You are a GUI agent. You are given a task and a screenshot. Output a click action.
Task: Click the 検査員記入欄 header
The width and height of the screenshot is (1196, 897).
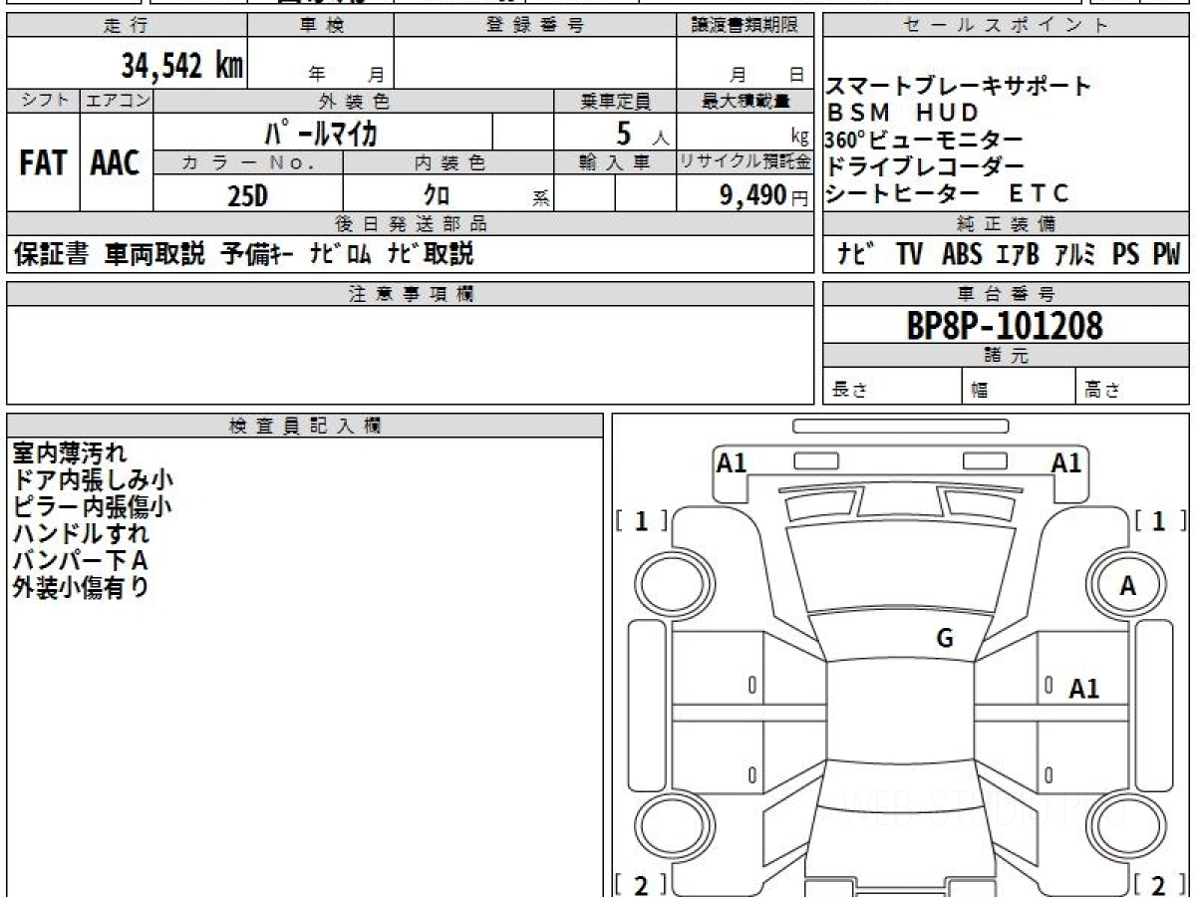(305, 426)
